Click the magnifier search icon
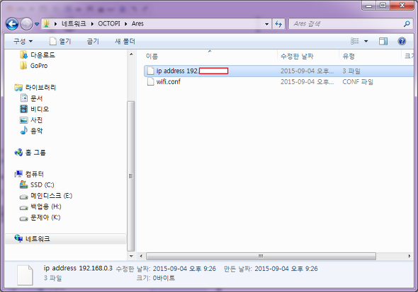 pyautogui.click(x=407, y=24)
